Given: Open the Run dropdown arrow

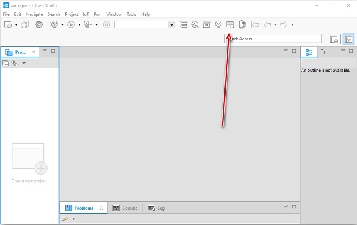Looking at the screenshot, I should 79,24.
